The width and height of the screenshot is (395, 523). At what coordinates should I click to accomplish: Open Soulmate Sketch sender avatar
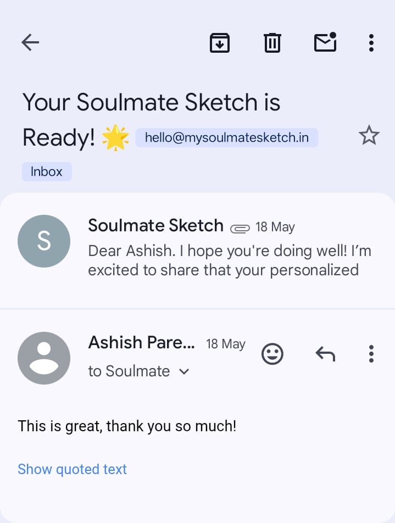click(x=44, y=241)
